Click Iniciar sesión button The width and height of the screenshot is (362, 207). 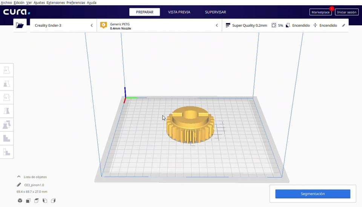click(x=347, y=12)
